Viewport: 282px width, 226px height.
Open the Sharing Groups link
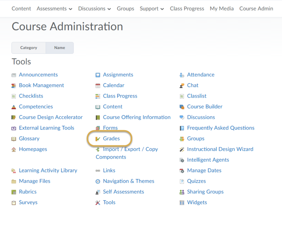coord(205,192)
